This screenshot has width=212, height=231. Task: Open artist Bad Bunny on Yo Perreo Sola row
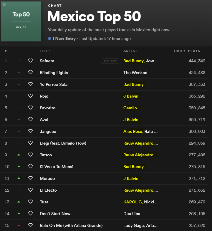coord(133,84)
